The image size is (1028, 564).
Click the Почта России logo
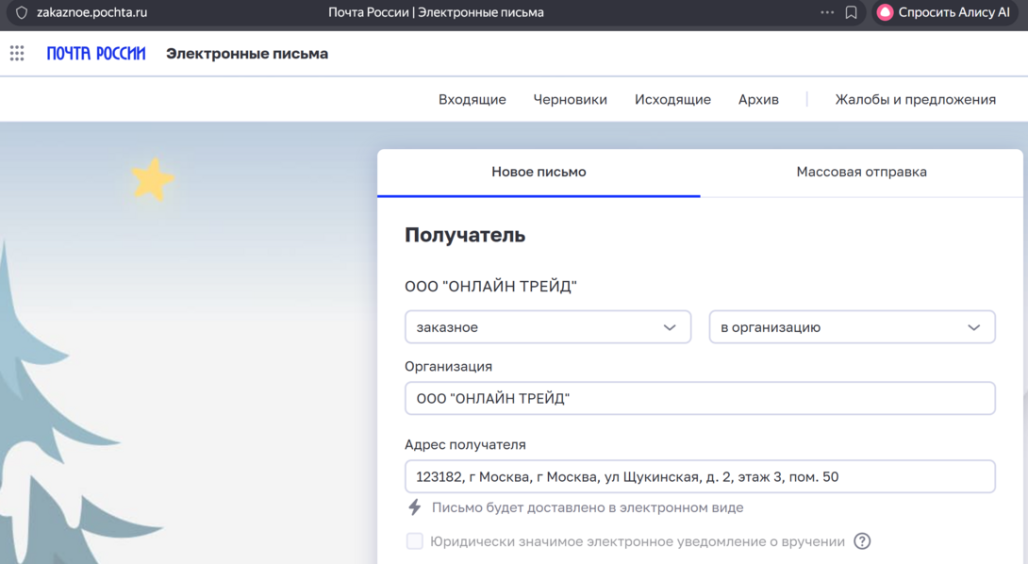click(x=96, y=54)
